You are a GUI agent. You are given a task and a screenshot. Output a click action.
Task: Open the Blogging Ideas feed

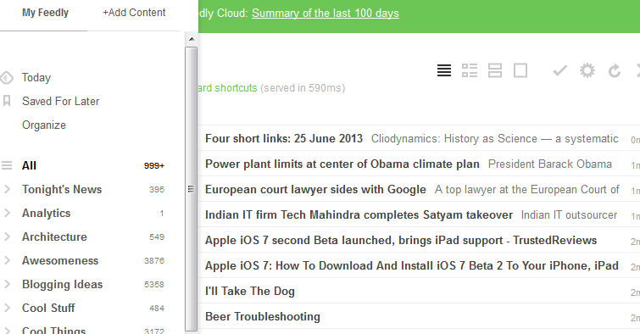click(x=62, y=284)
